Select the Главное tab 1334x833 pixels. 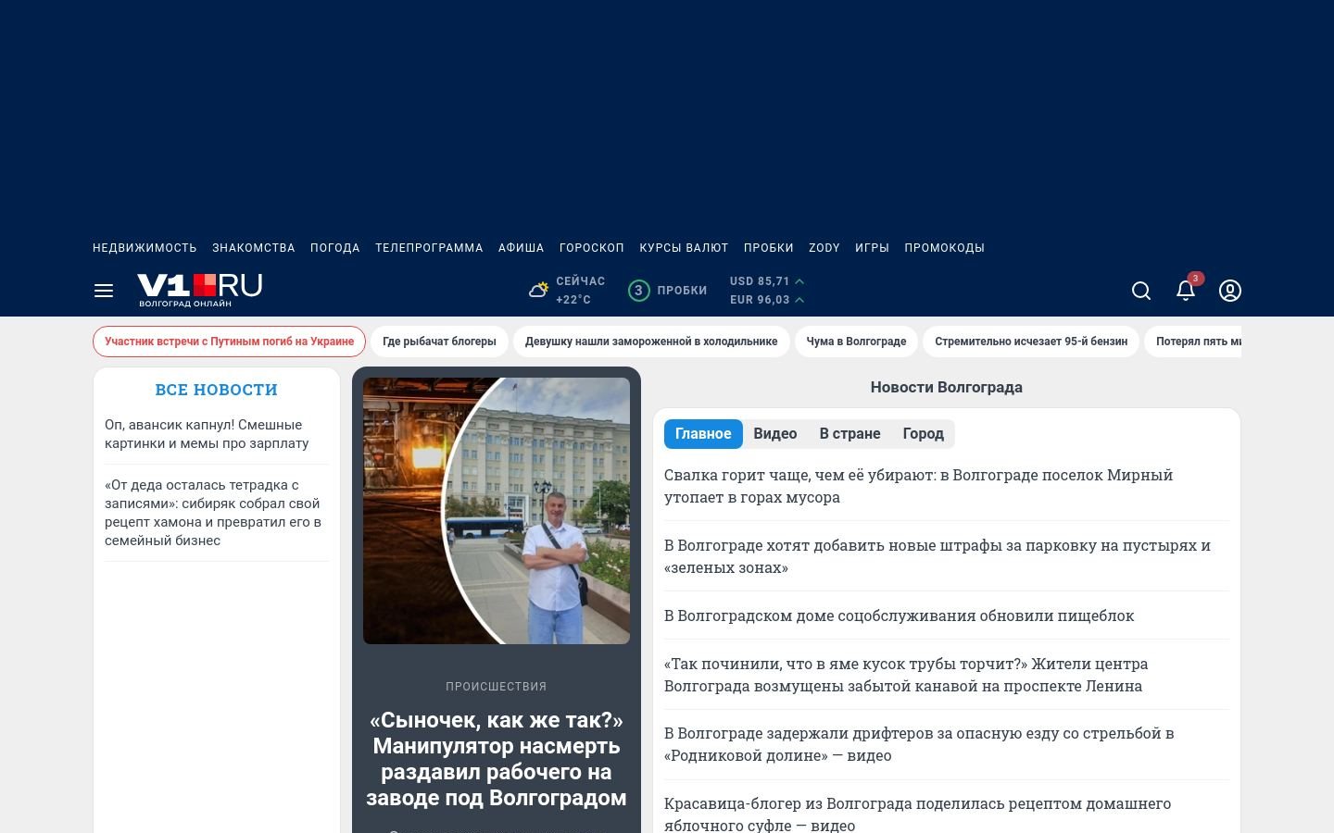(x=703, y=434)
